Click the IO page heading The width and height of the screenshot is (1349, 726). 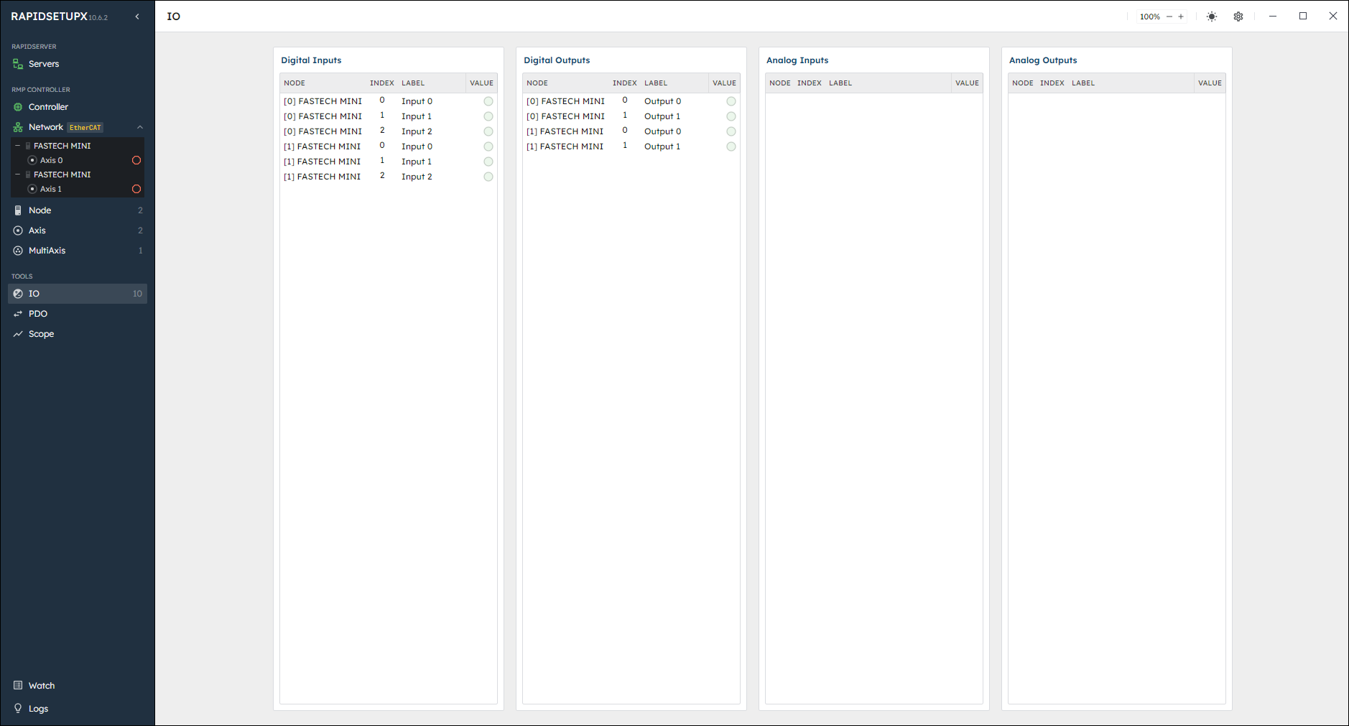tap(174, 17)
